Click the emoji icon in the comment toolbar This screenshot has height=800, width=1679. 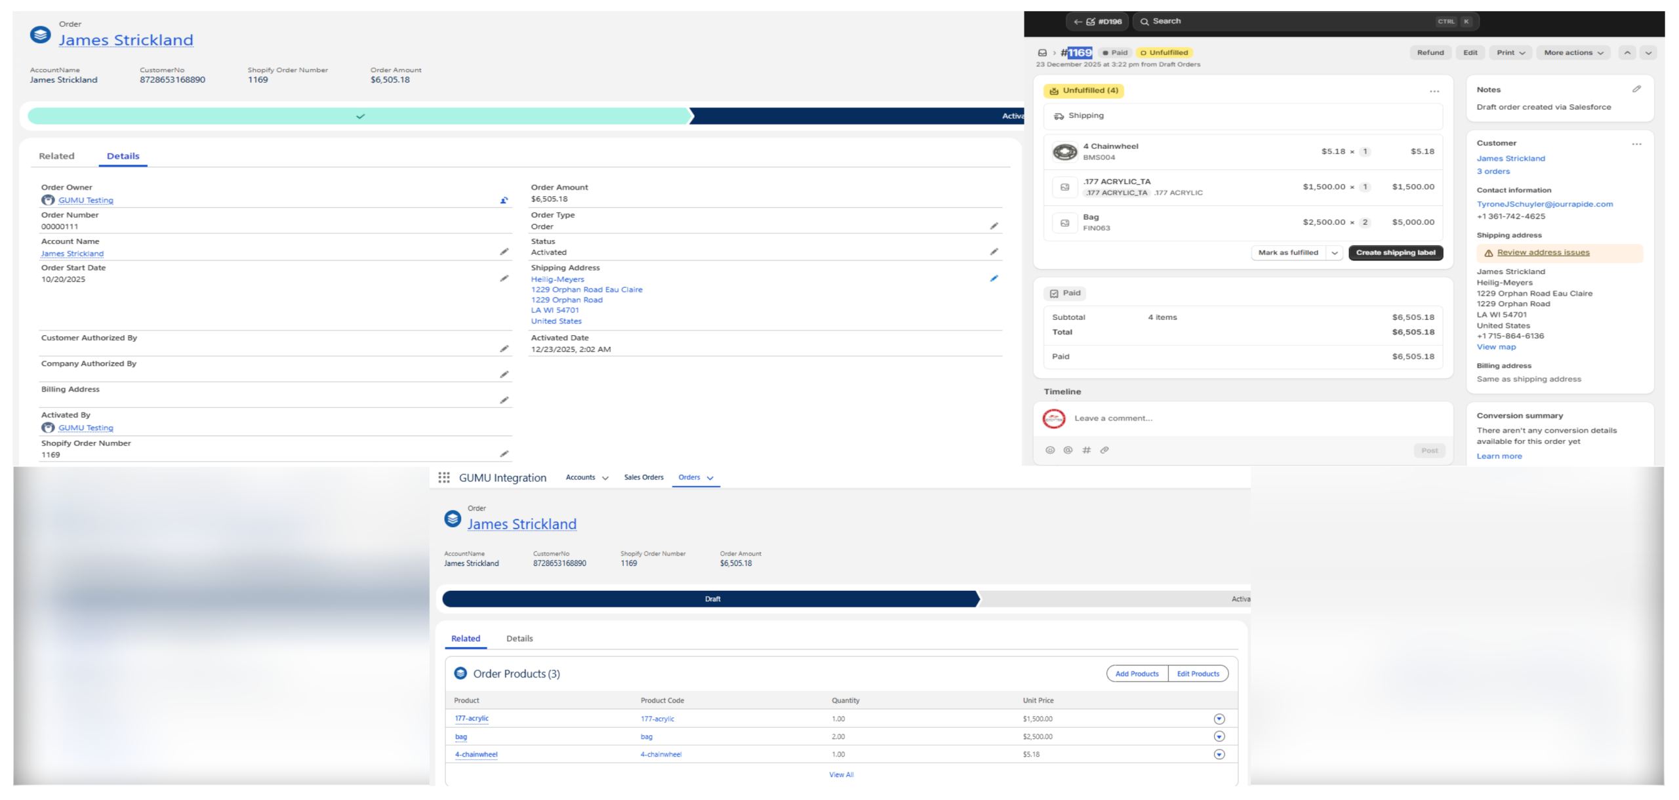tap(1050, 450)
